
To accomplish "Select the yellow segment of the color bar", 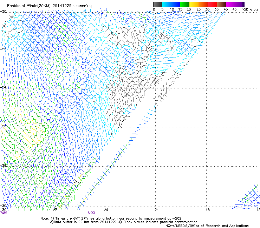I will click(194, 4).
